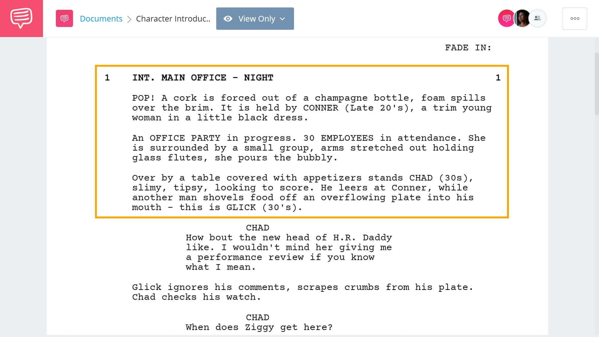The width and height of the screenshot is (599, 337).
Task: Select View Only from permissions dropdown
Action: pyautogui.click(x=255, y=19)
